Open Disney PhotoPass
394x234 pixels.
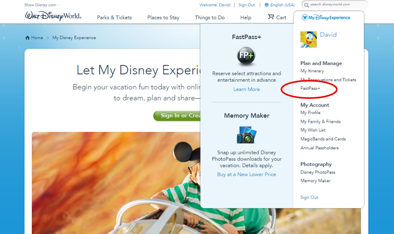(318, 172)
